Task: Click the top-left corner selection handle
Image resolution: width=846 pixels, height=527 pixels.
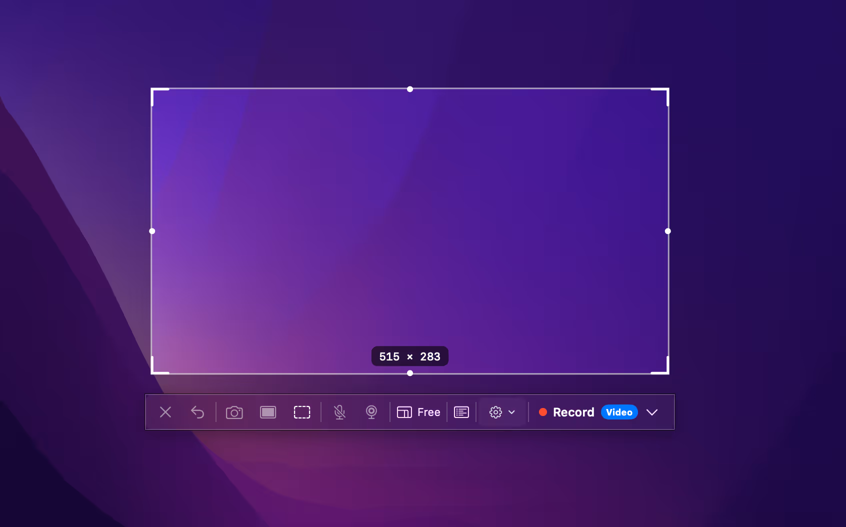Action: 154,91
